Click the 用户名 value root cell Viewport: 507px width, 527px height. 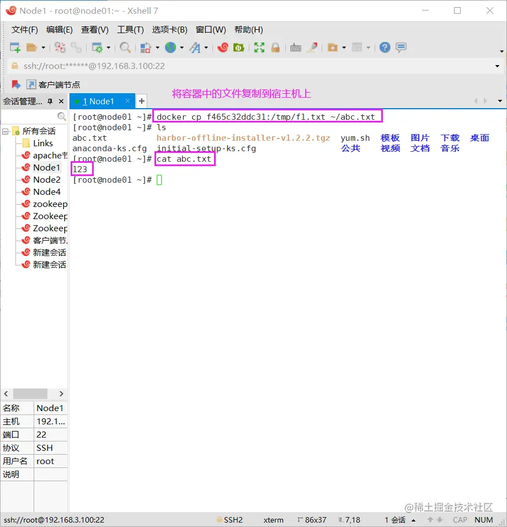(51, 461)
